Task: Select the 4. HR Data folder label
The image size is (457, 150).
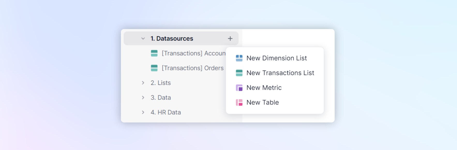Action: click(x=166, y=112)
